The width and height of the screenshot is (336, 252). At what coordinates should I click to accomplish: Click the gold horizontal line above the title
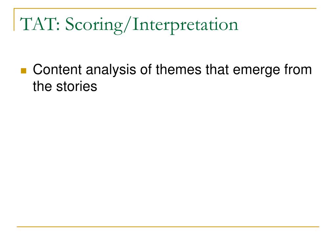point(165,8)
